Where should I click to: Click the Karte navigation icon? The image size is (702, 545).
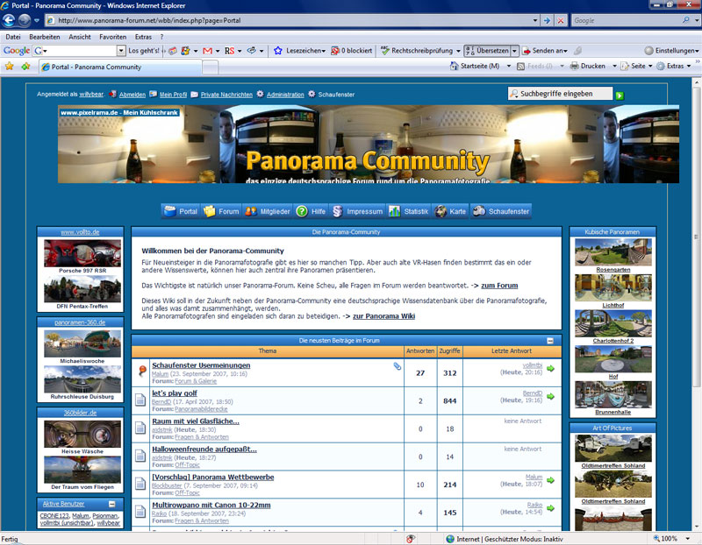(x=440, y=211)
